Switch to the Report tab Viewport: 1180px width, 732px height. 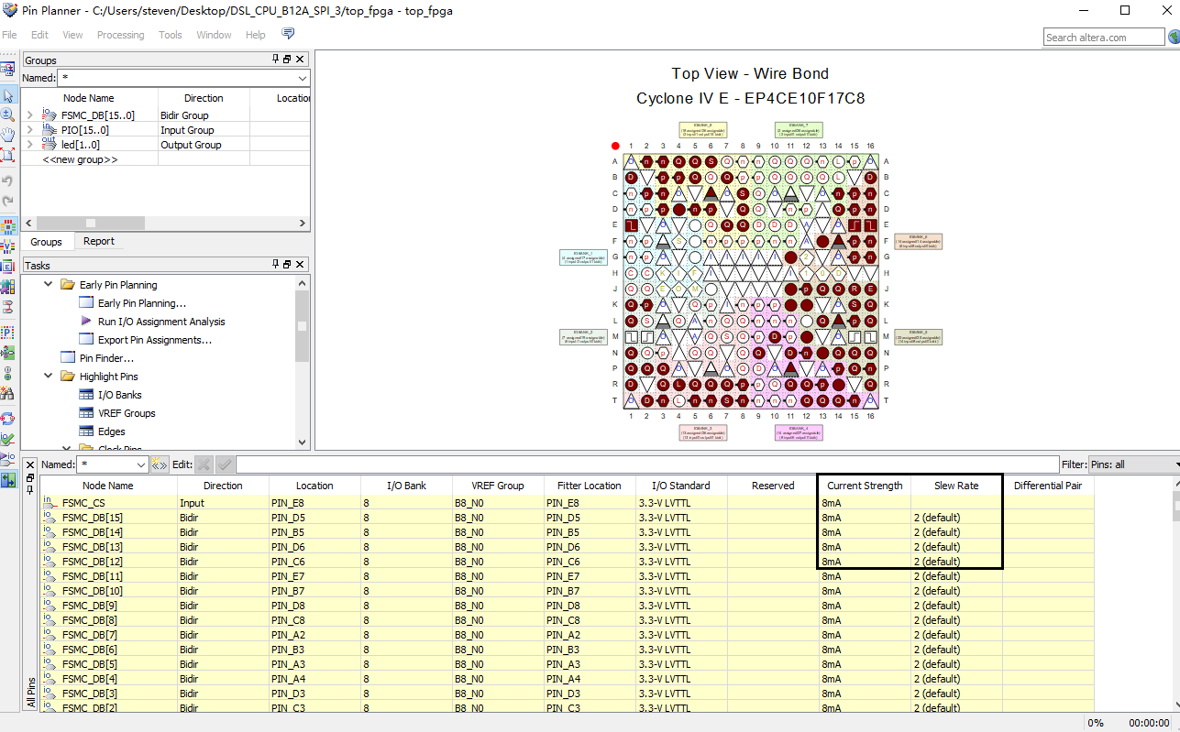click(99, 241)
